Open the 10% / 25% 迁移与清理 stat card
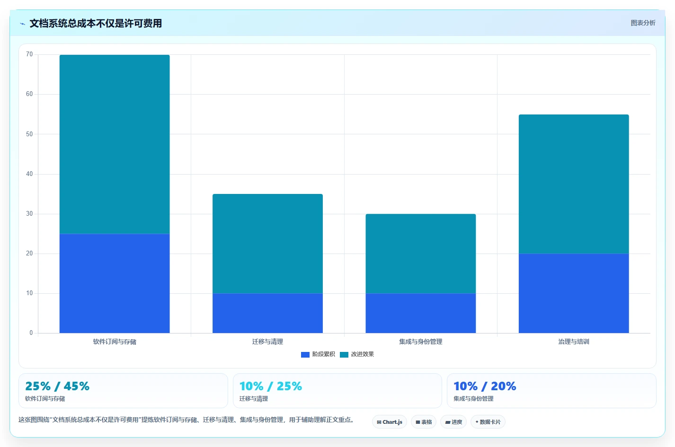Screen dimensions: 675x447 pyautogui.click(x=337, y=391)
